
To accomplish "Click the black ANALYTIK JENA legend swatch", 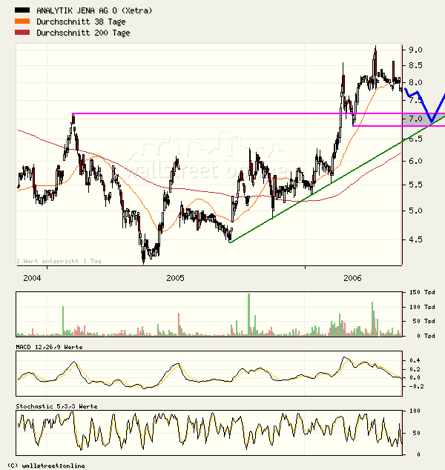I will point(22,10).
